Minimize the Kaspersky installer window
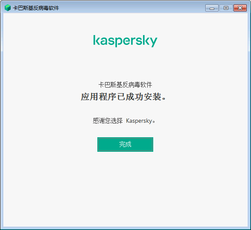Viewport: 251px width, 230px height. [212, 8]
